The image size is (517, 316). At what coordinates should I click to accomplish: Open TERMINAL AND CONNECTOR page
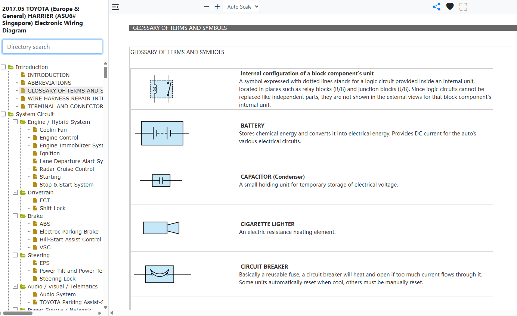(65, 106)
